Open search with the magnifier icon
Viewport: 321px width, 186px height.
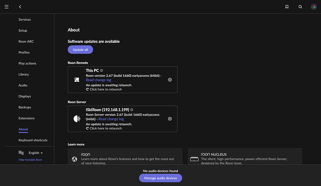[300, 7]
